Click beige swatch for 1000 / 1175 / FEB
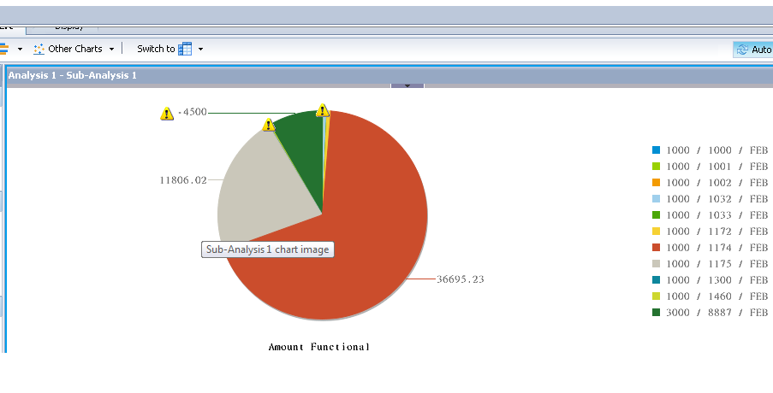Screen dimensions: 773x393 point(656,264)
